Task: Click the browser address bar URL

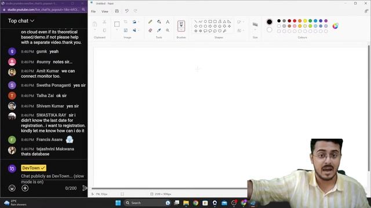Action: tap(42, 10)
